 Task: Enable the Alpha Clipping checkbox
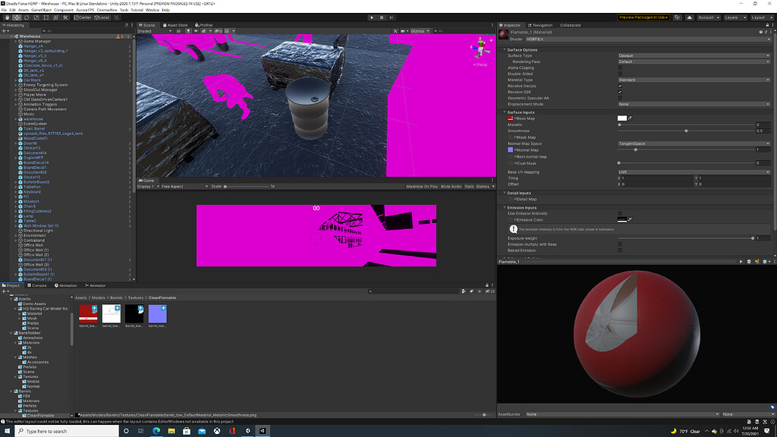621,68
